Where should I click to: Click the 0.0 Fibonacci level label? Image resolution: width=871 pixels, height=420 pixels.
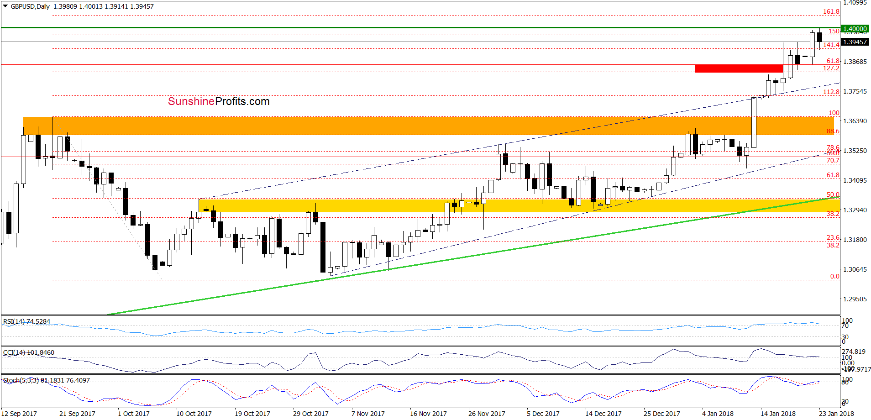pyautogui.click(x=835, y=276)
